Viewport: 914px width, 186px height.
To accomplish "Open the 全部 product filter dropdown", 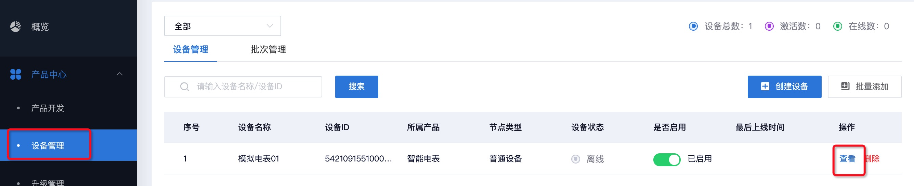I will 222,26.
